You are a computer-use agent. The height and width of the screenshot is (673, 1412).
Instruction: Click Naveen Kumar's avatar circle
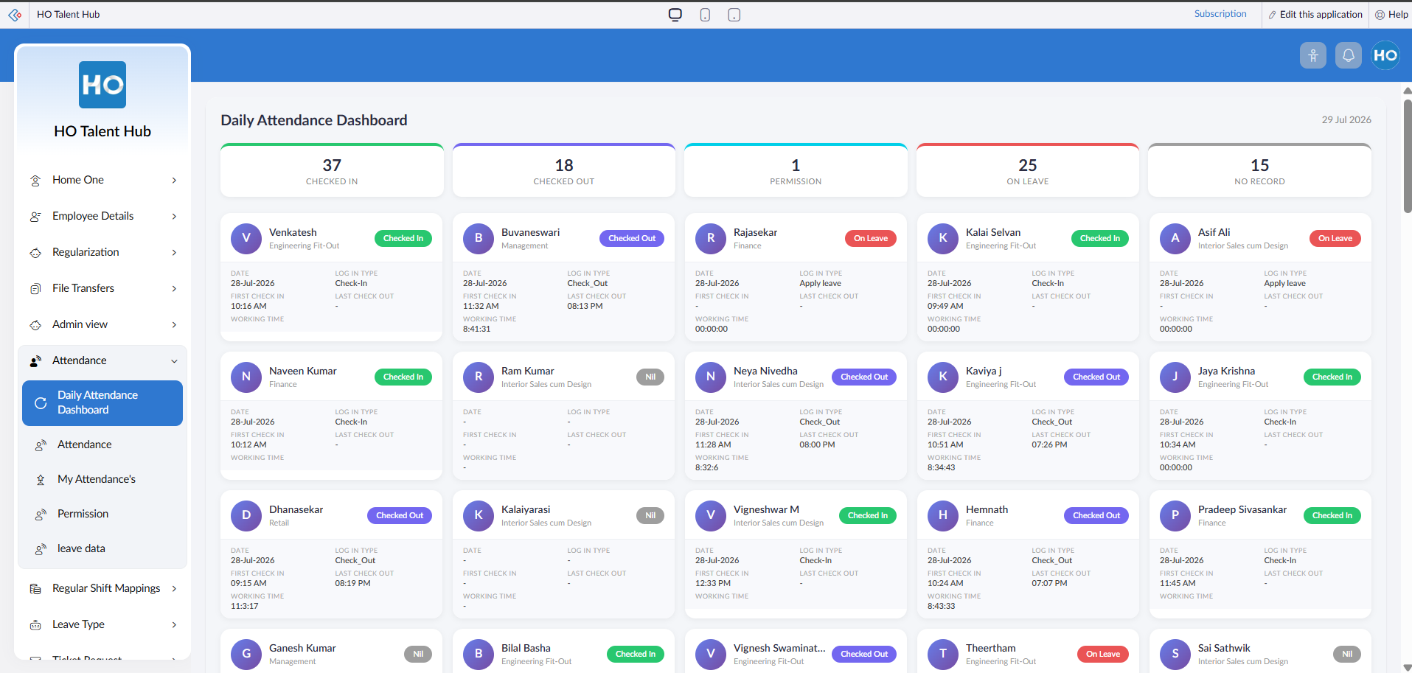coord(246,377)
